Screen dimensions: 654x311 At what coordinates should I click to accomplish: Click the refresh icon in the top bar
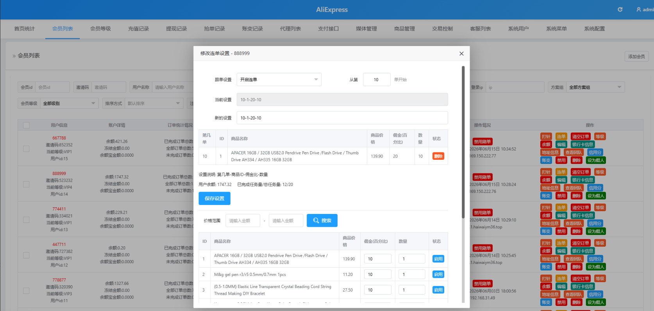[x=620, y=9]
